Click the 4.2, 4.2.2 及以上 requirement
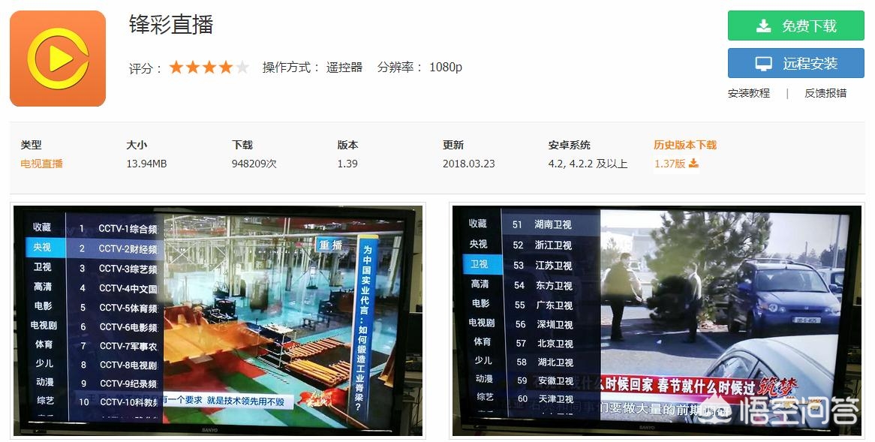The height and width of the screenshot is (442, 875). 588,164
